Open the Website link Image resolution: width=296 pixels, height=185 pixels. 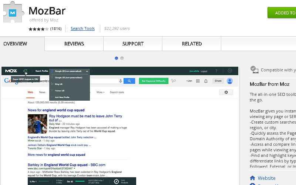[x=266, y=178]
